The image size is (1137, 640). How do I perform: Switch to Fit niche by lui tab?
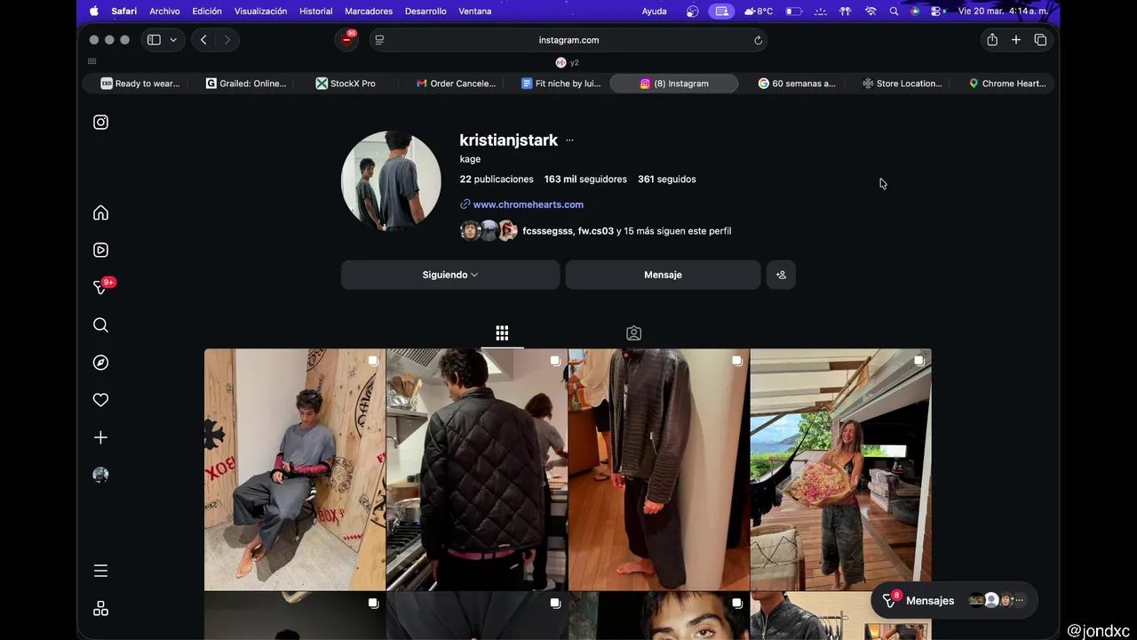coord(561,84)
